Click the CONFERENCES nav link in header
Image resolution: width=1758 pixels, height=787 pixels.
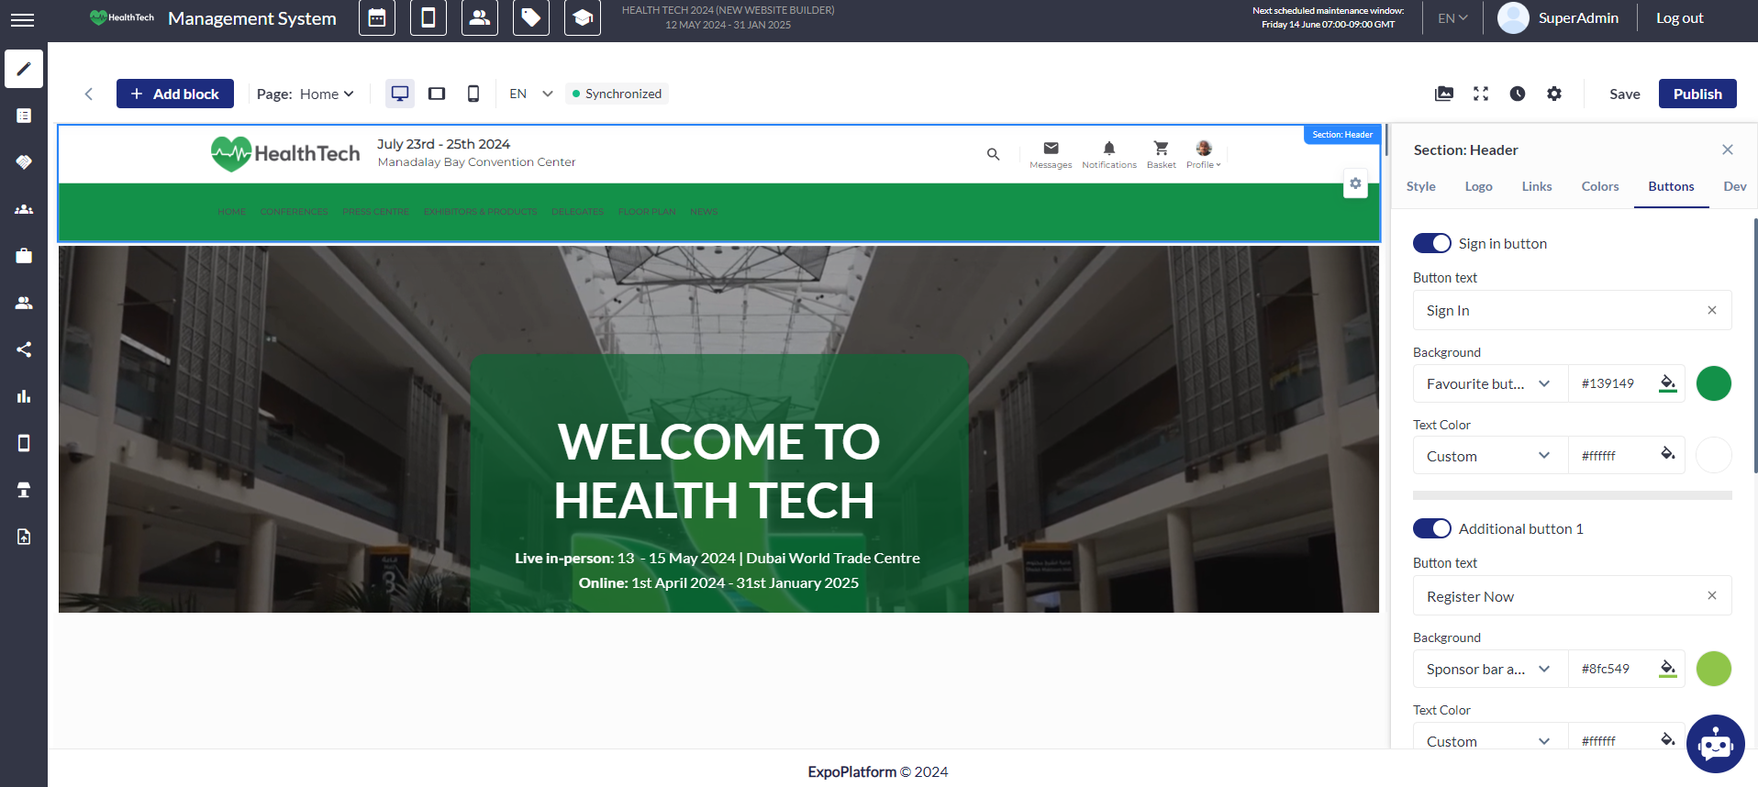coord(294,212)
